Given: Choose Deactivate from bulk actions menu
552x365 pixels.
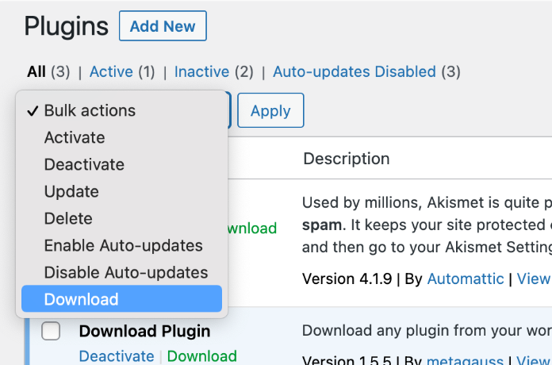Looking at the screenshot, I should coord(84,164).
